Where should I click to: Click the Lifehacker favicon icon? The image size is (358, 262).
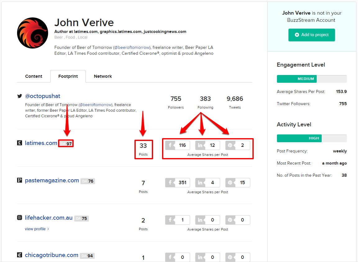click(x=20, y=218)
